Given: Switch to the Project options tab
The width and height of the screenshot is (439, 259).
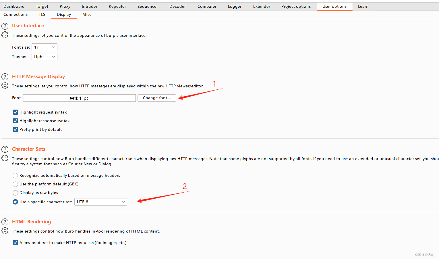Looking at the screenshot, I should [x=296, y=6].
